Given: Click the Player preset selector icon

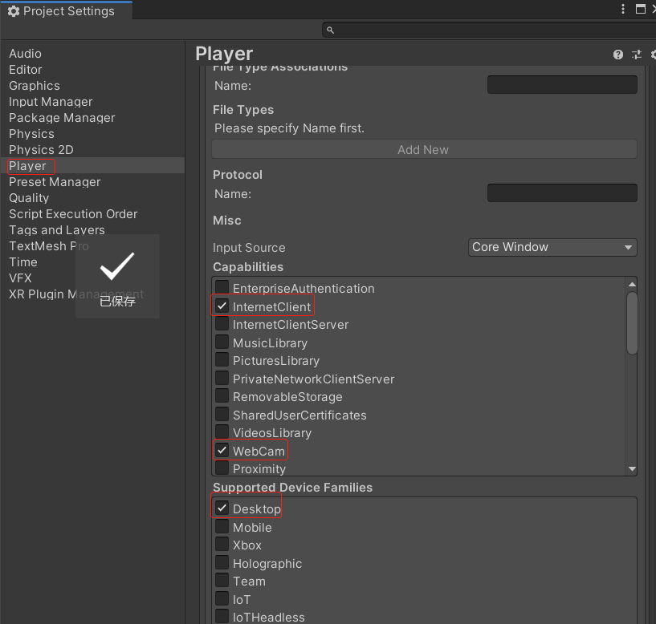Looking at the screenshot, I should tap(637, 55).
